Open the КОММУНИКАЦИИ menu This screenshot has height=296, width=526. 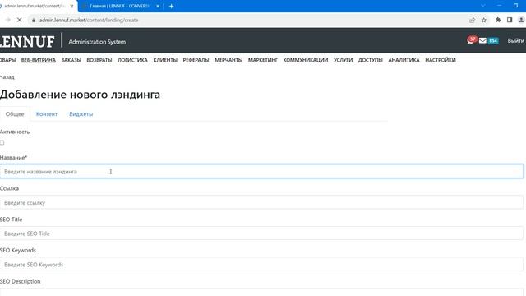click(x=306, y=60)
